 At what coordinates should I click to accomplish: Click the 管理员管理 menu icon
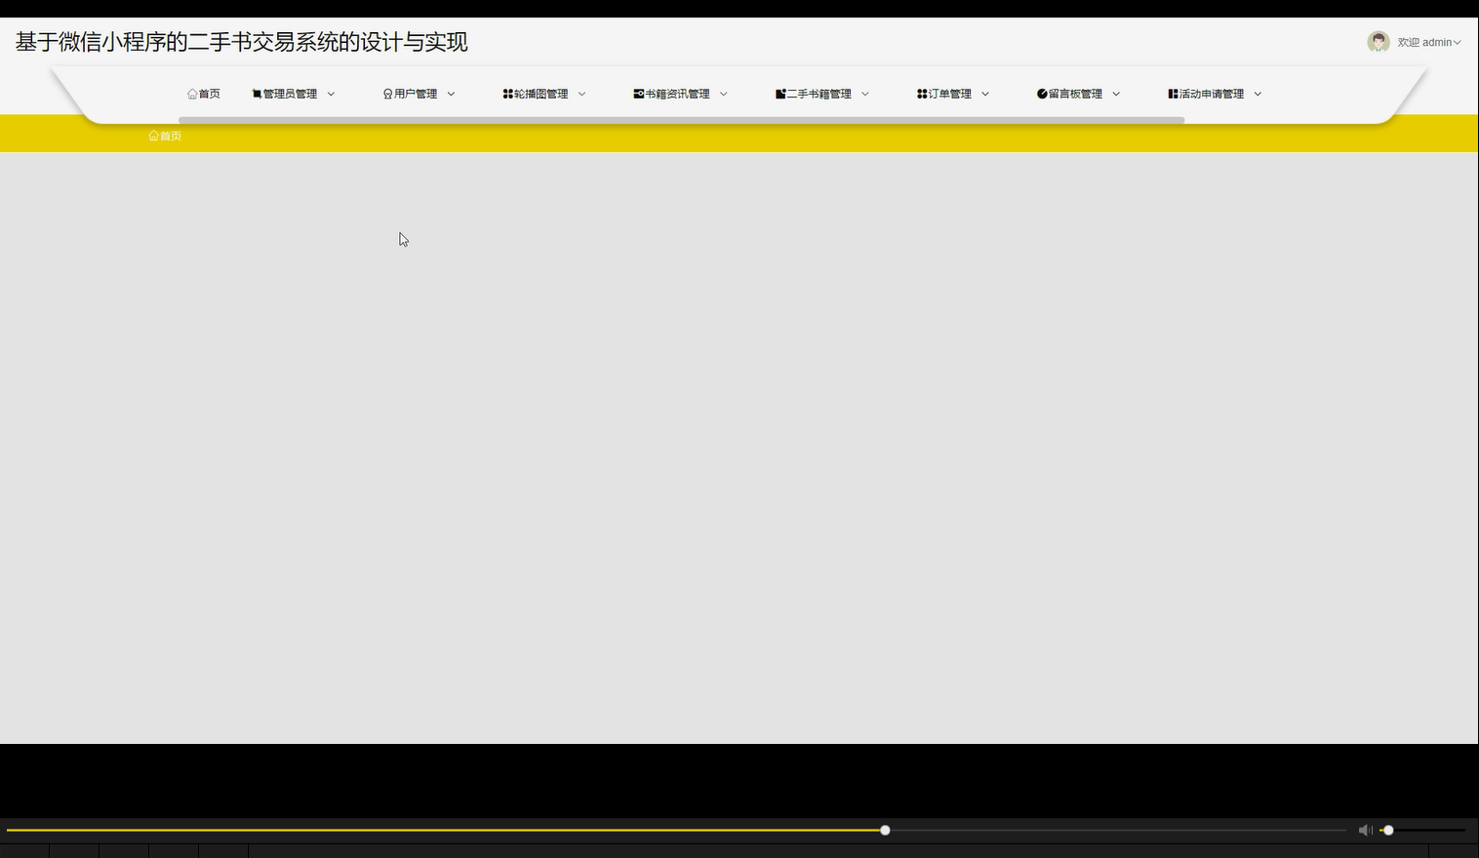click(257, 95)
